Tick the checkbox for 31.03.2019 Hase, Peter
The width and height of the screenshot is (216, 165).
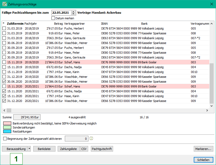pyautogui.click(x=4, y=33)
